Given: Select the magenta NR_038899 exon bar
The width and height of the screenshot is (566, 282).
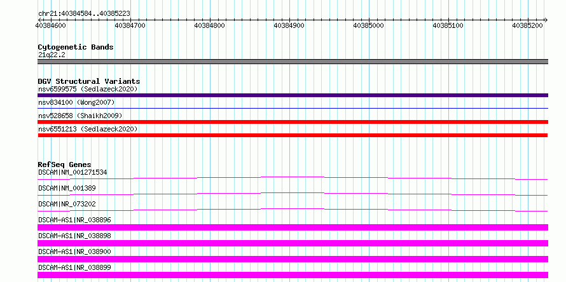Looking at the screenshot, I should pyautogui.click(x=293, y=275).
